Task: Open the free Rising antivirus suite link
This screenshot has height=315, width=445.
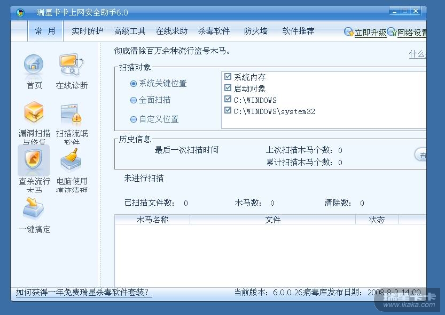Action: (84, 292)
